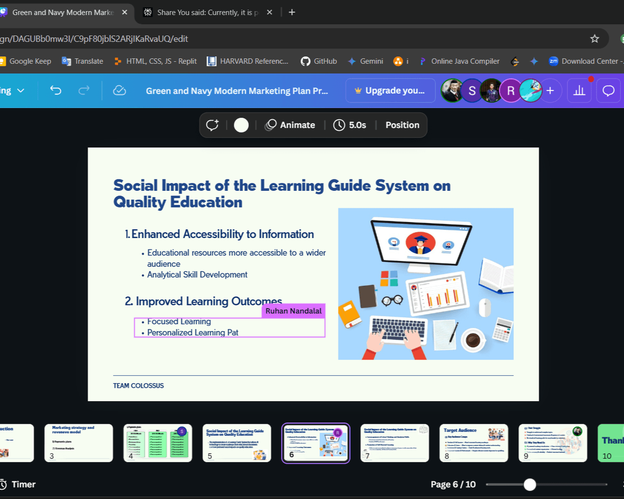Screen dimensions: 624x499
Task: Select the desktop computer illustration image
Action: click(426, 284)
